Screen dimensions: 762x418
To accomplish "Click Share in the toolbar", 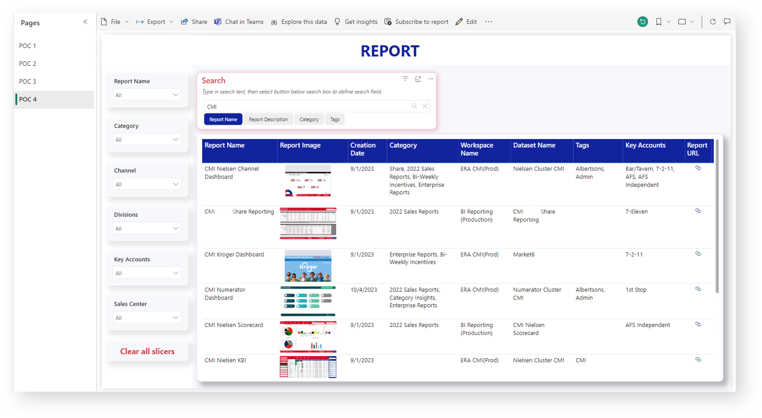I will pyautogui.click(x=194, y=22).
